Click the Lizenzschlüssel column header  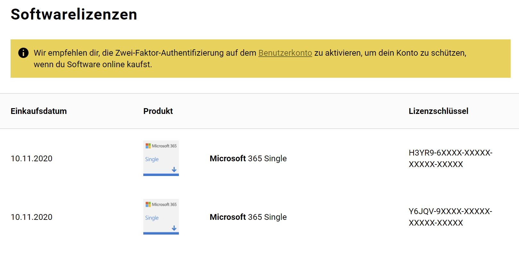click(438, 111)
